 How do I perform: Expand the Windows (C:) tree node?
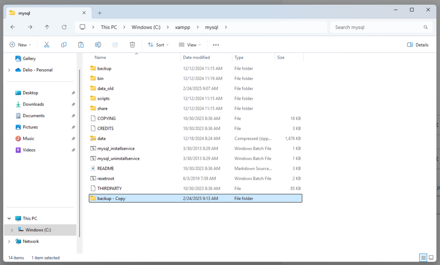12,230
